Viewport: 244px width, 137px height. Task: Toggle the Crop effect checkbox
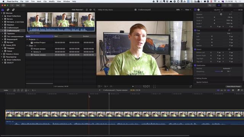click(195, 30)
